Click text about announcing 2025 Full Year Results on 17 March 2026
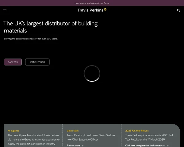 149,137
